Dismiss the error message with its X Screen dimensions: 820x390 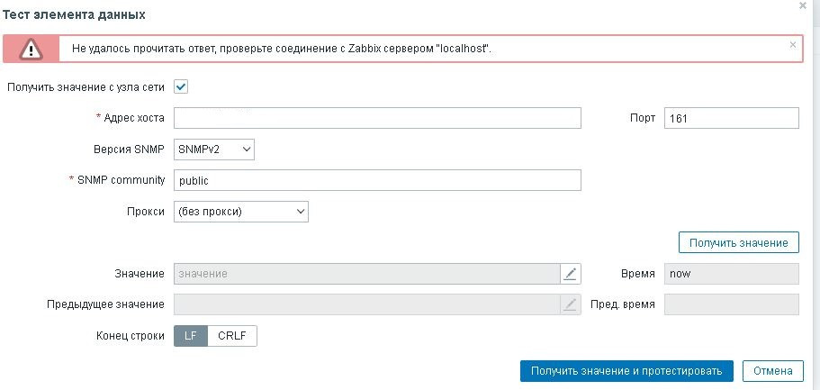tap(793, 45)
